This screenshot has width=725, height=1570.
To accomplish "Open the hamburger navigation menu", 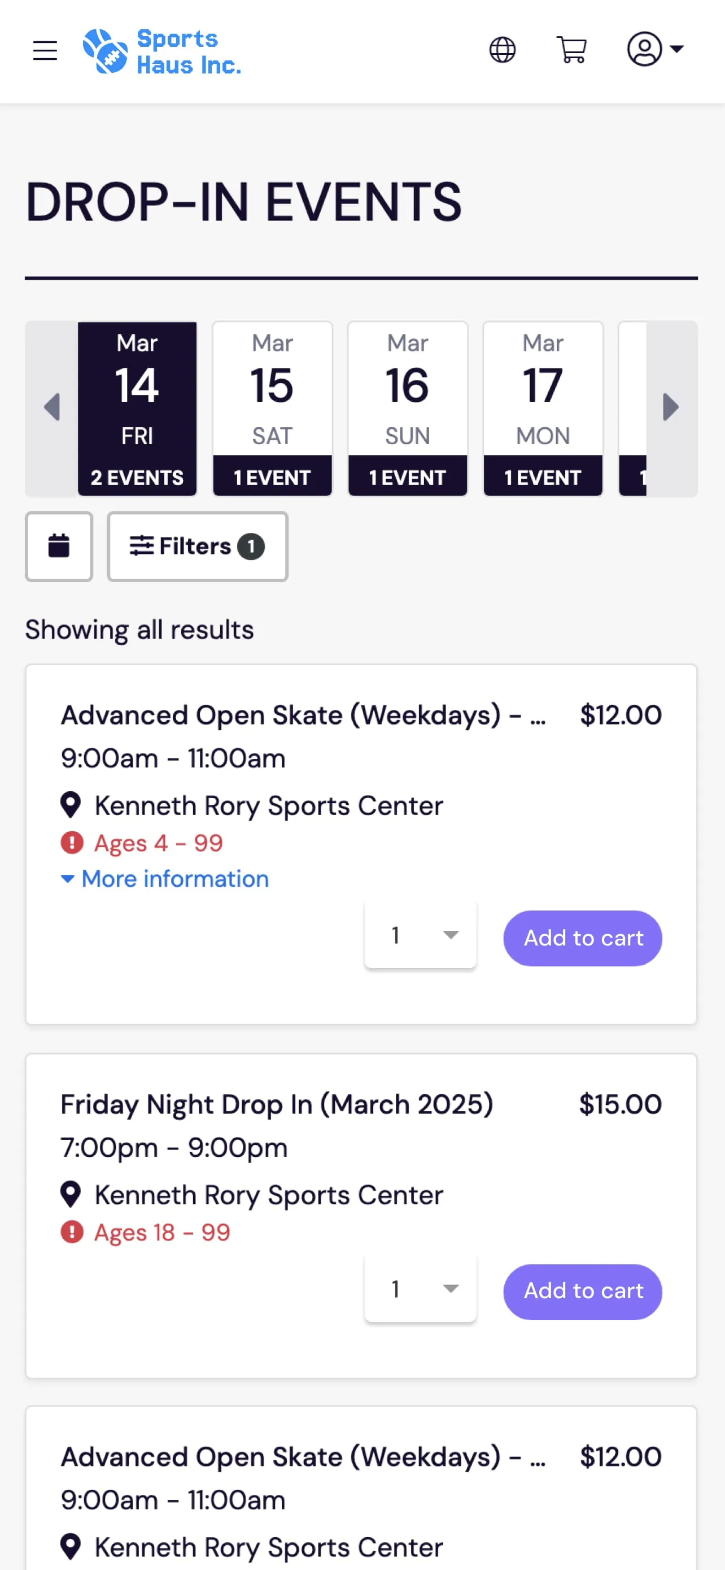I will point(45,50).
